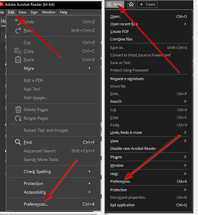
Task: Click the Copy icon in Edit menu
Action: point(18,51)
